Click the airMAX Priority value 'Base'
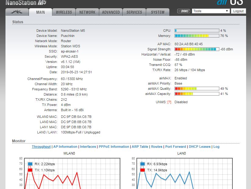This screenshot has width=251, height=189. pos(178,83)
